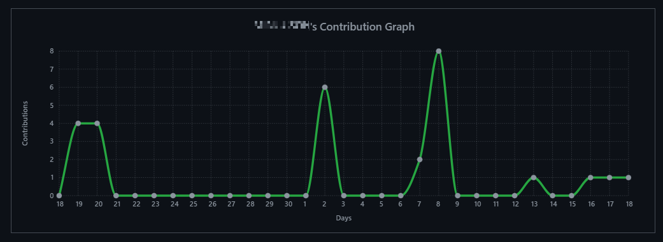663x242 pixels.
Task: Click the data point for day 4
Action: coord(363,196)
